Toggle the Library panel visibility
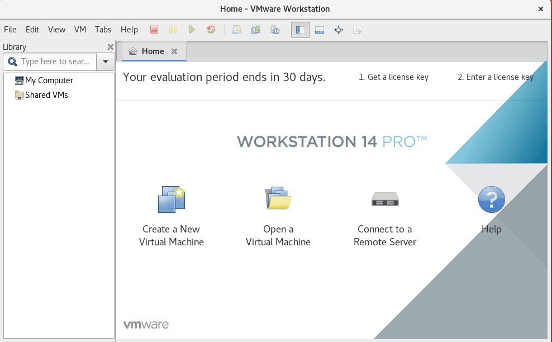 pos(300,30)
